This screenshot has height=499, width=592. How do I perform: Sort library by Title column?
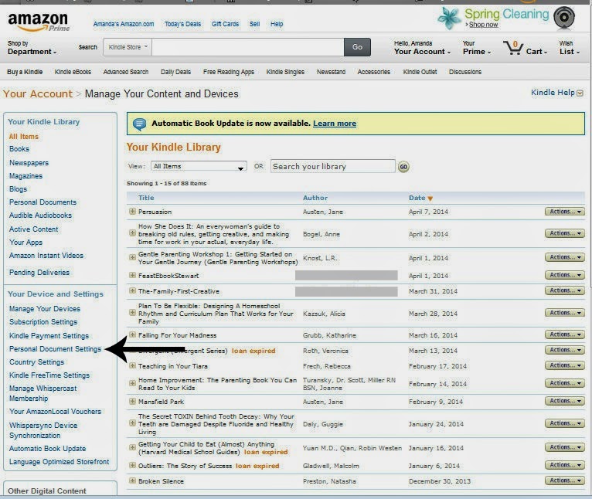[x=146, y=198]
